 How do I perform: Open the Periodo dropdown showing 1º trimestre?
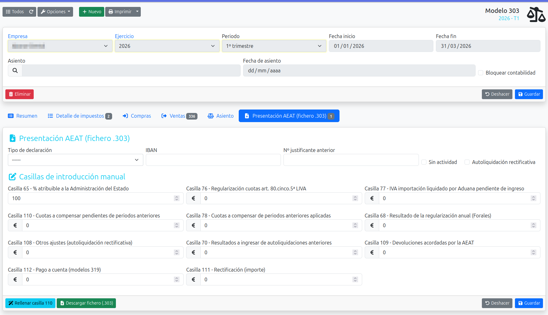[x=274, y=46]
